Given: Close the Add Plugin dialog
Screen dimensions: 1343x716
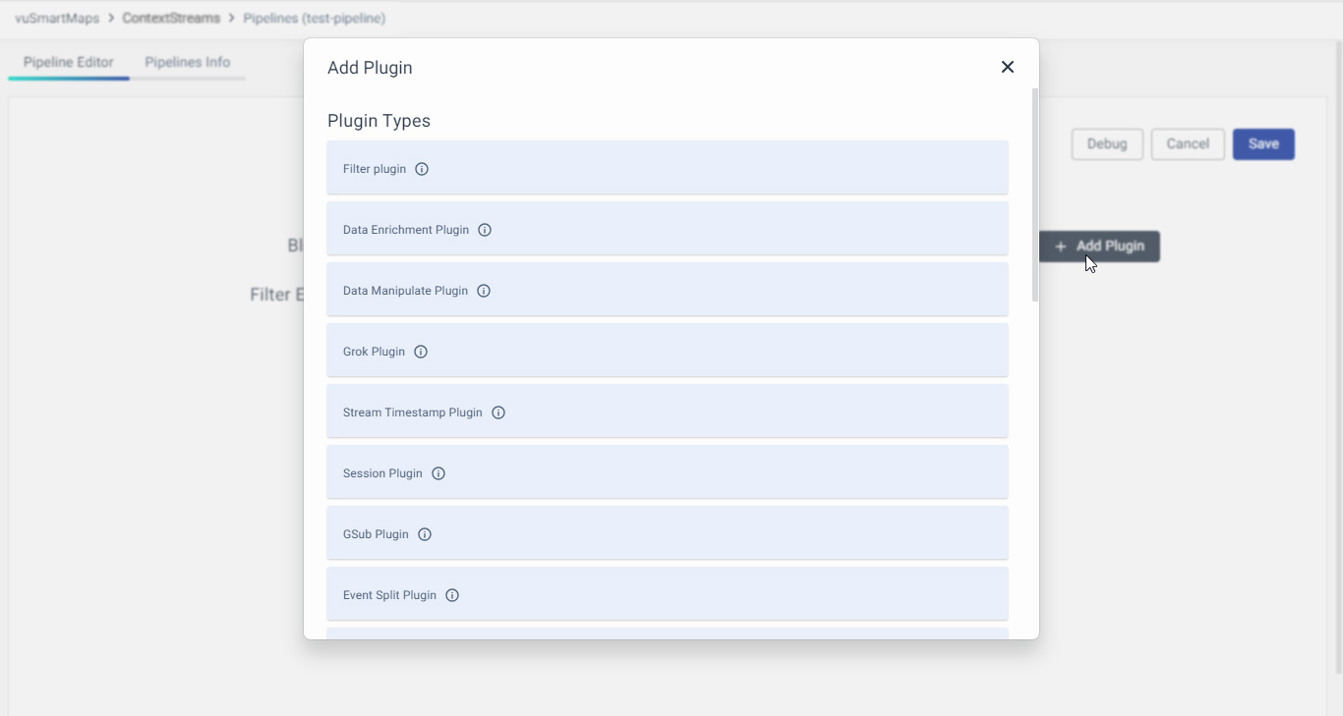Looking at the screenshot, I should point(1007,67).
